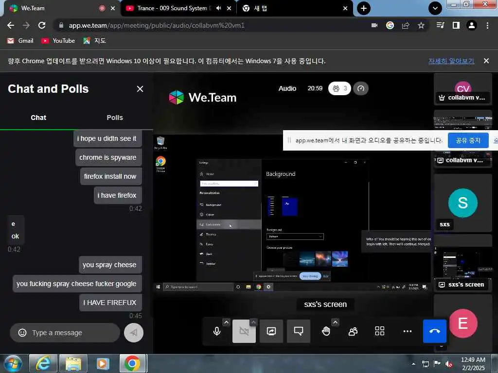Image resolution: width=498 pixels, height=373 pixels.
Task: Click the We.Team logo
Action: click(203, 97)
